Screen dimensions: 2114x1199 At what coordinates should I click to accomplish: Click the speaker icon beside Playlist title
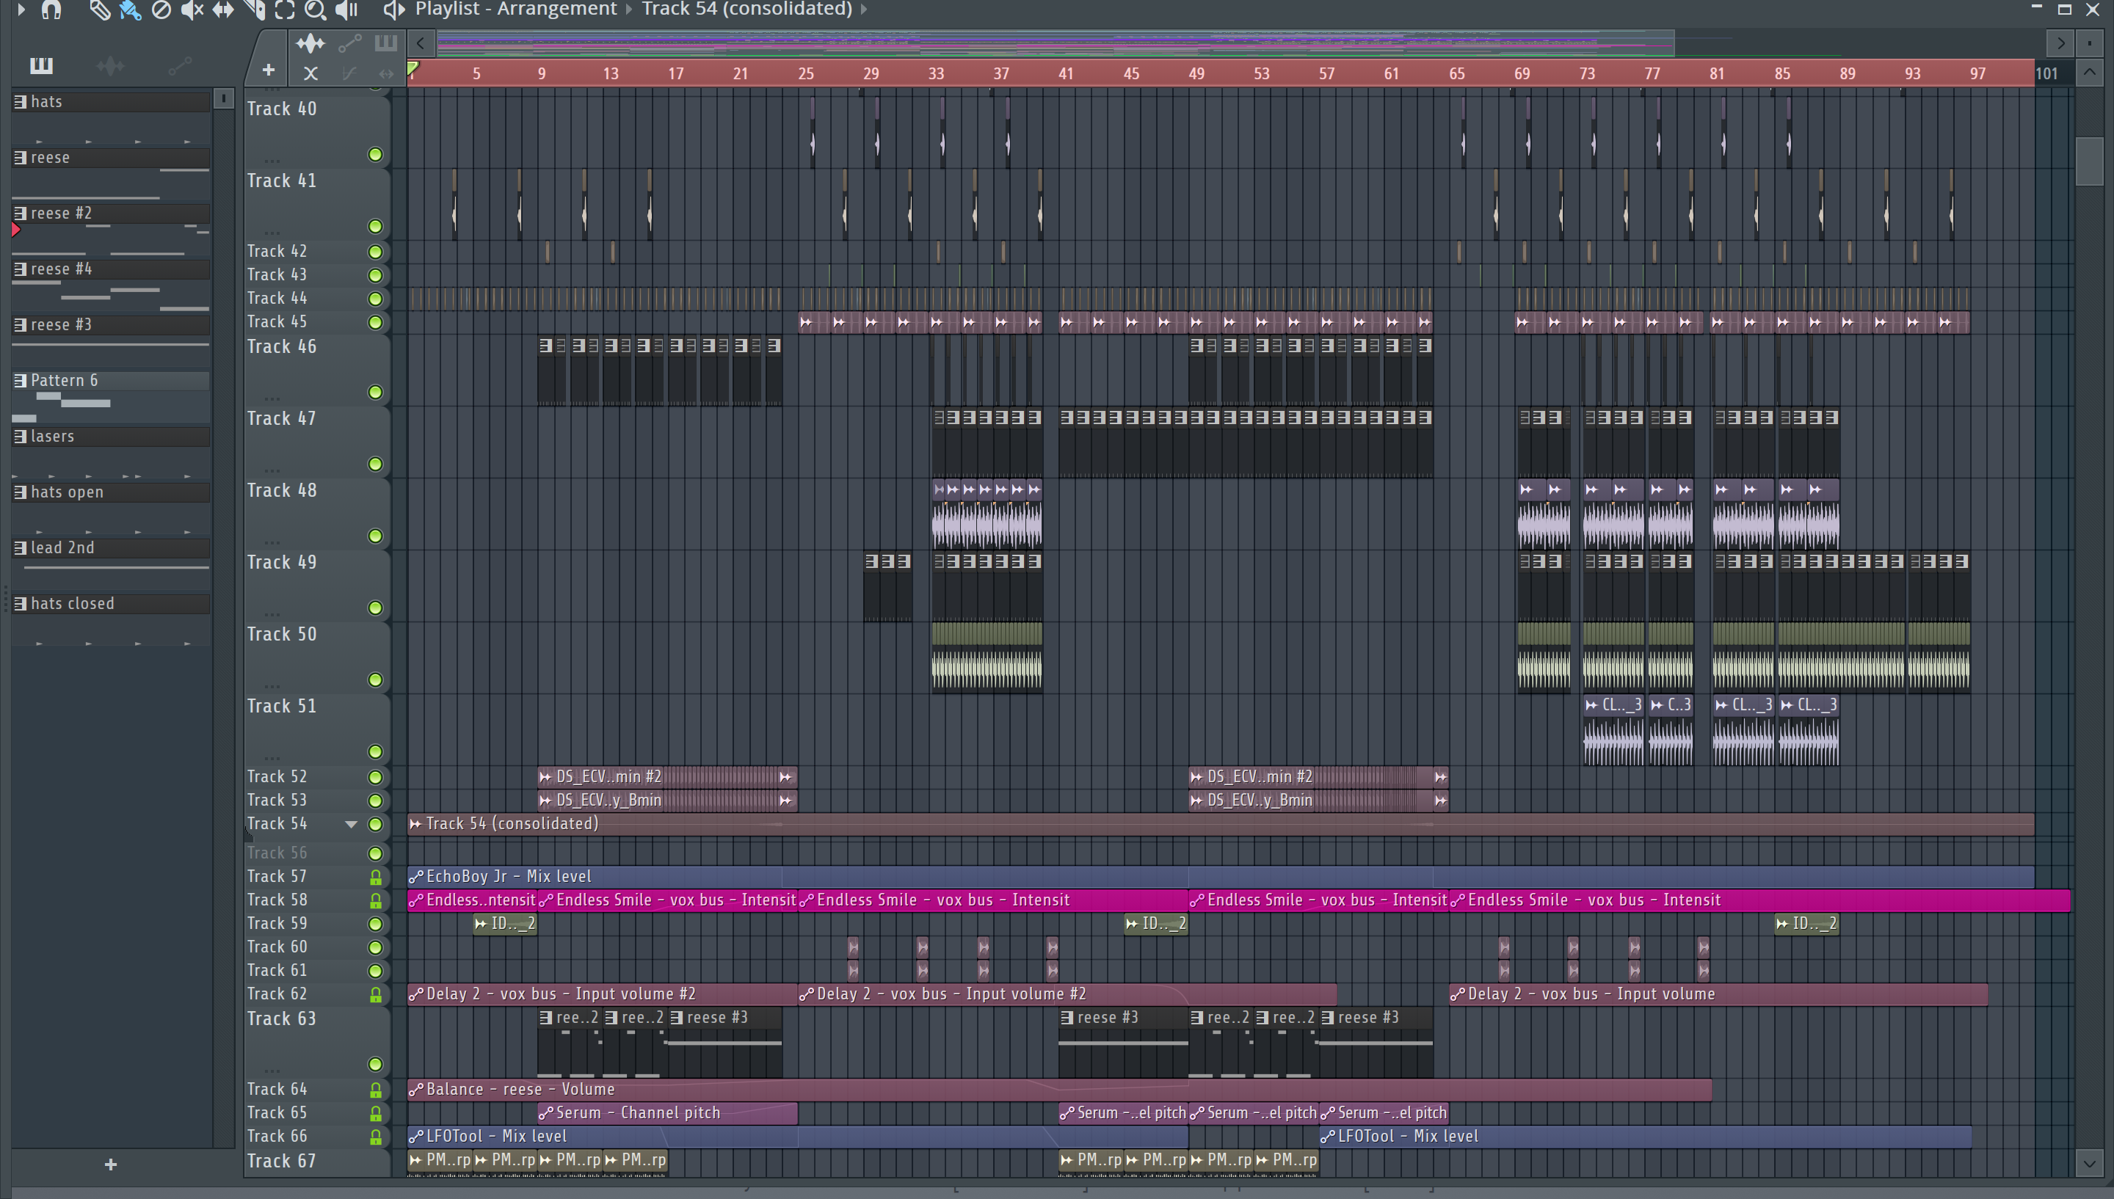click(x=393, y=10)
